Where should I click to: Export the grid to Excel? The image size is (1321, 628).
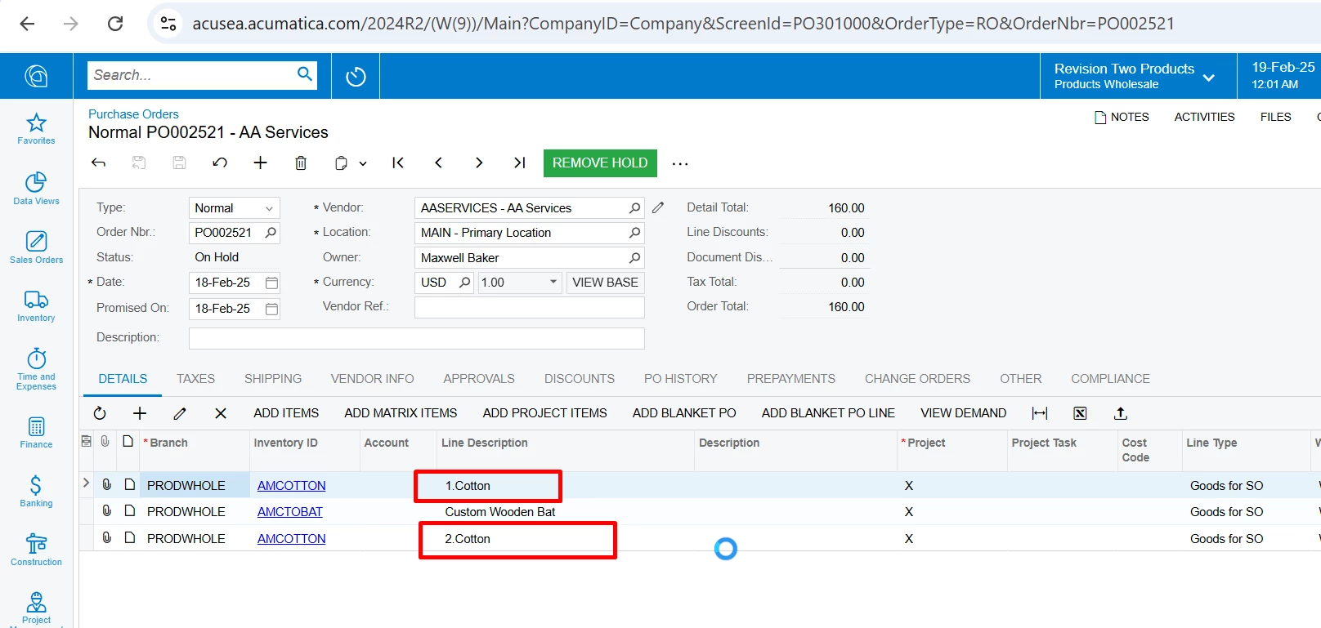pos(1080,413)
